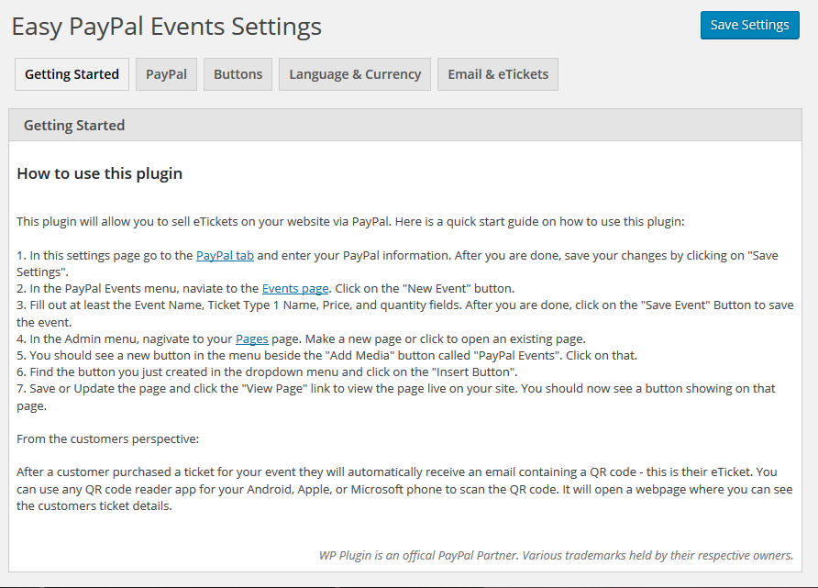This screenshot has height=588, width=818.
Task: Click 'Easy PayPal Events Settings' title
Action: [166, 26]
